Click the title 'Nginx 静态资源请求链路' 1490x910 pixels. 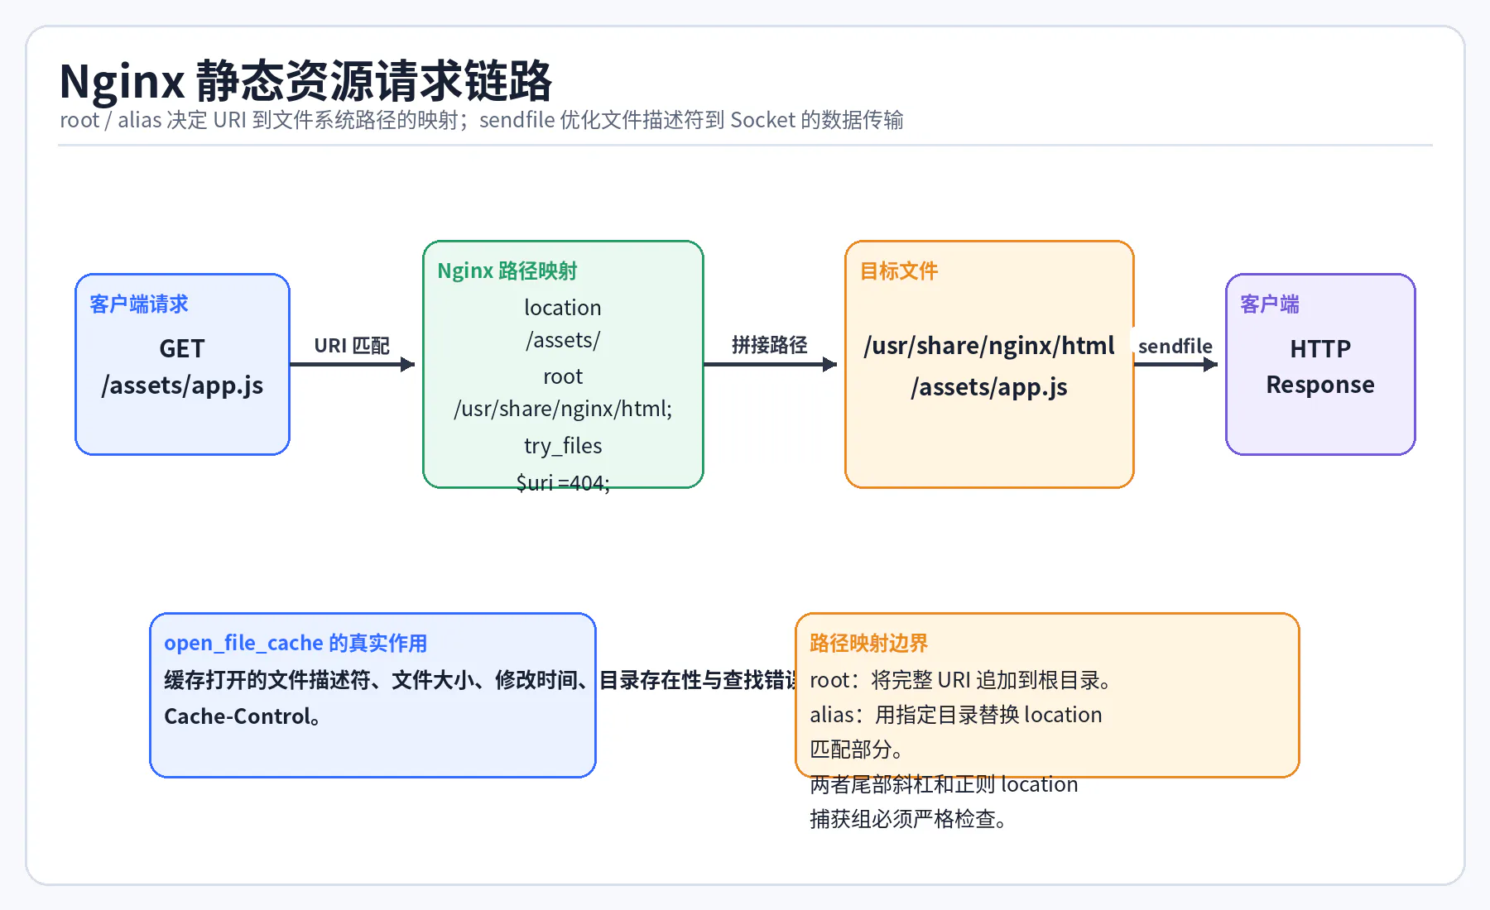pos(305,81)
